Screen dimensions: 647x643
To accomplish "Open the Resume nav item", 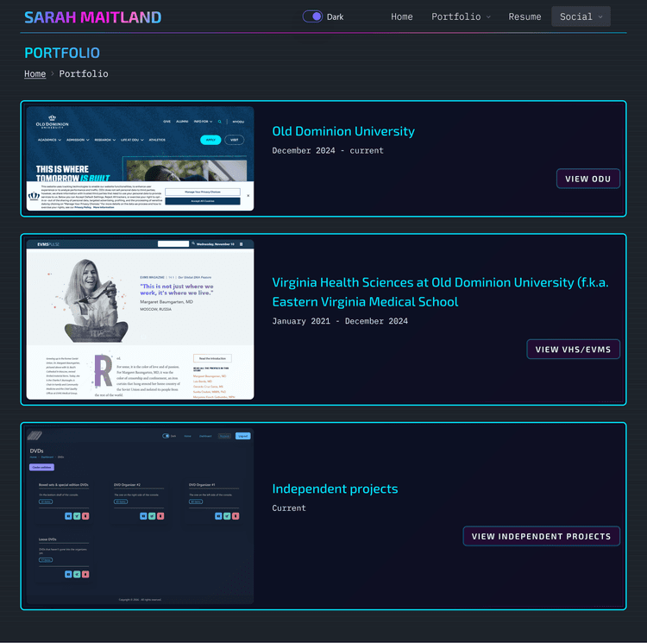I will tap(525, 16).
